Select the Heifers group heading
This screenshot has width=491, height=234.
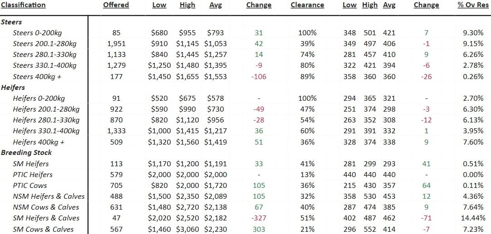pos(13,87)
